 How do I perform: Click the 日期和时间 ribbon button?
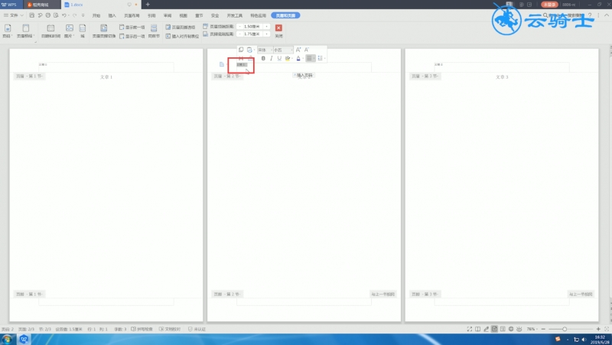coord(50,31)
